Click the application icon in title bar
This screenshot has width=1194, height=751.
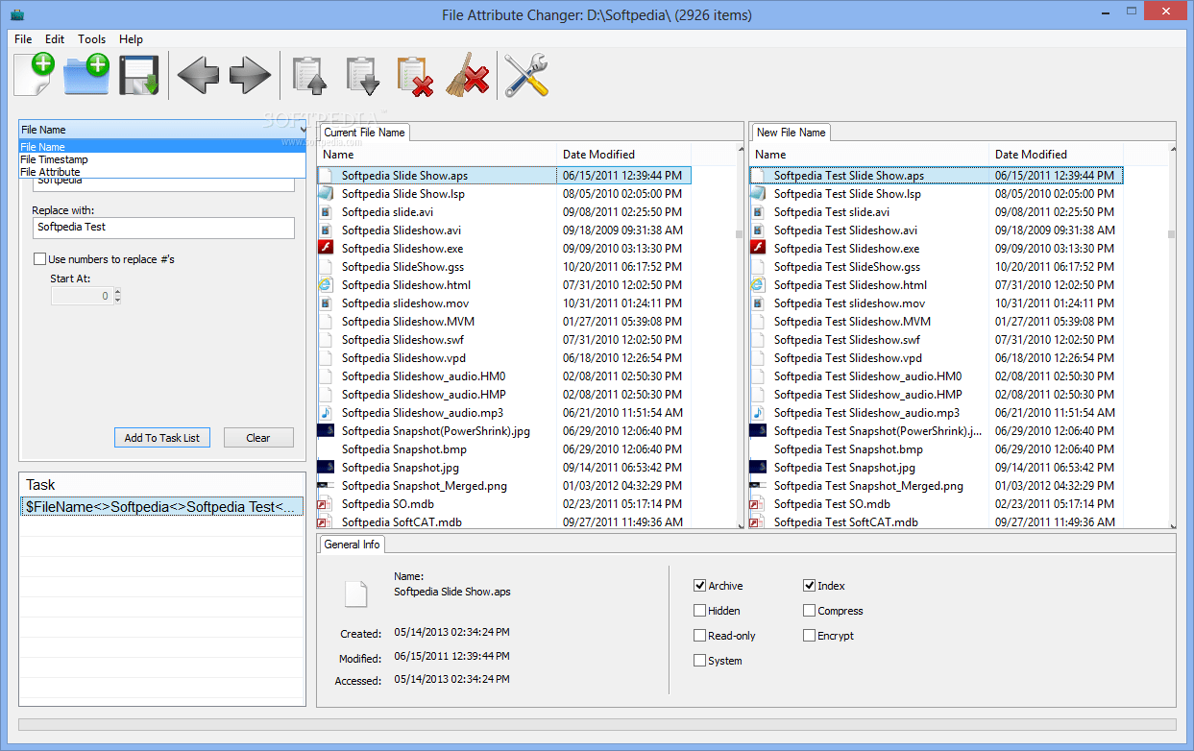tap(16, 14)
